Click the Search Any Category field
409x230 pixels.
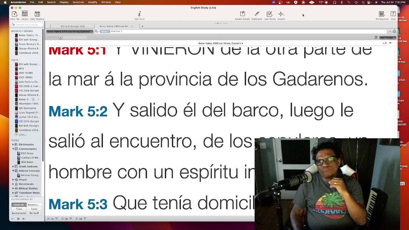(27, 25)
